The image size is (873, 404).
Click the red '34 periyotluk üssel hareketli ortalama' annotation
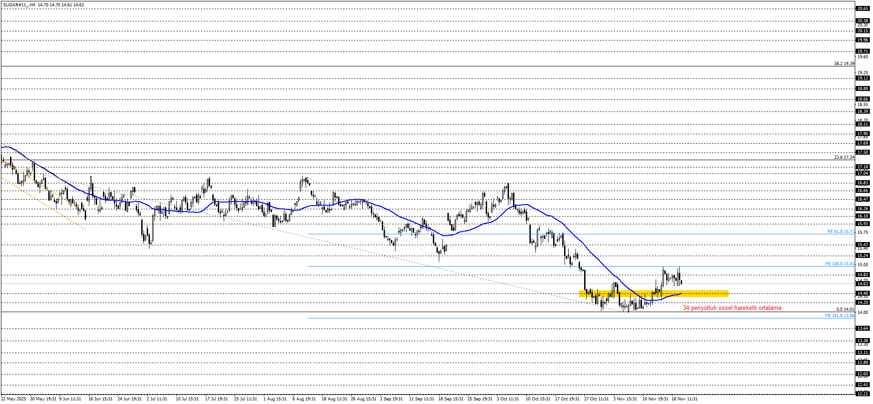[x=732, y=308]
